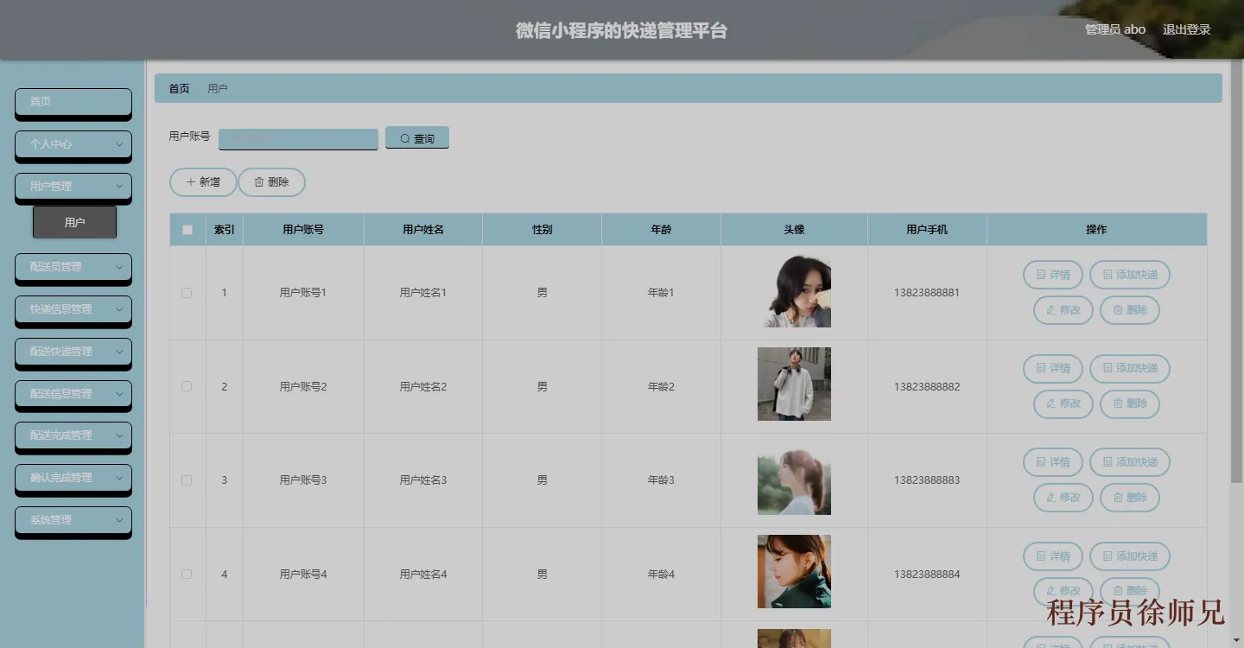The height and width of the screenshot is (648, 1244).
Task: Click 管理员 abo in the header
Action: (x=1115, y=29)
